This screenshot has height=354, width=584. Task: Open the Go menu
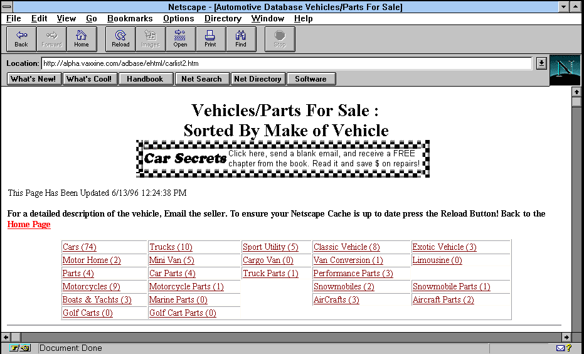point(91,19)
